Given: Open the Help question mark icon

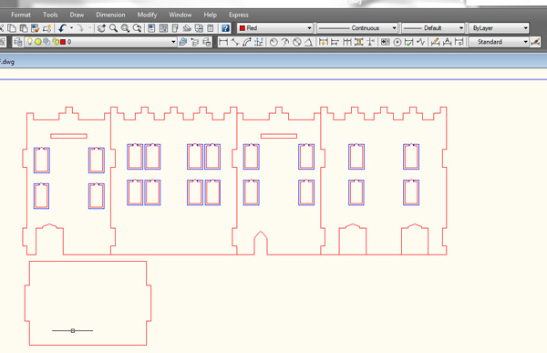Looking at the screenshot, I should pos(226,28).
